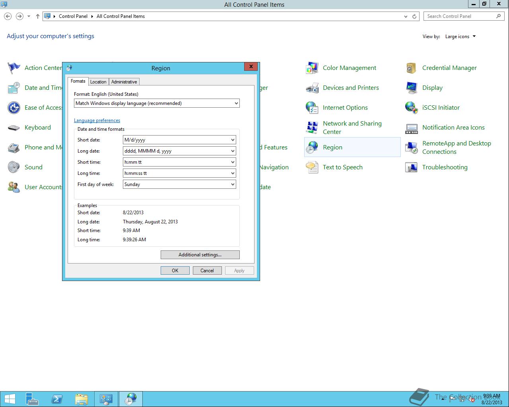Click the refresh button in address bar
Image resolution: width=509 pixels, height=407 pixels.
pos(414,16)
